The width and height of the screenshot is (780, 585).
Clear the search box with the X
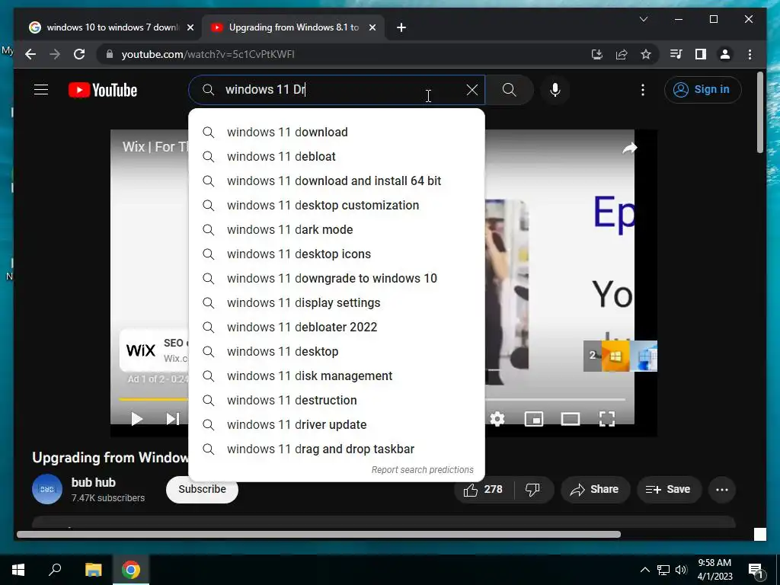(472, 90)
